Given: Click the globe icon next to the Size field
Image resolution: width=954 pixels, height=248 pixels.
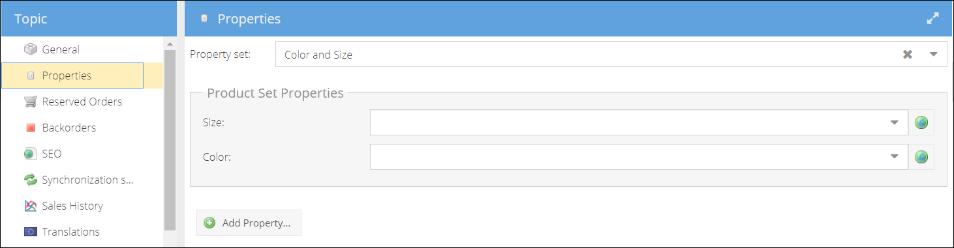Looking at the screenshot, I should [921, 122].
